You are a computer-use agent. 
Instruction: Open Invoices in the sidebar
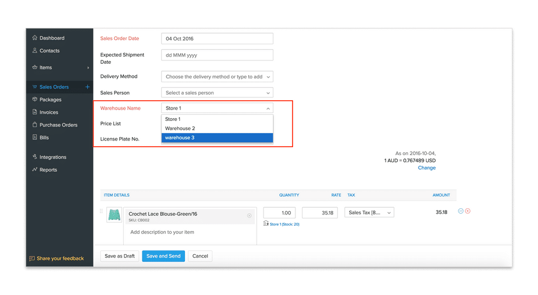click(x=49, y=113)
